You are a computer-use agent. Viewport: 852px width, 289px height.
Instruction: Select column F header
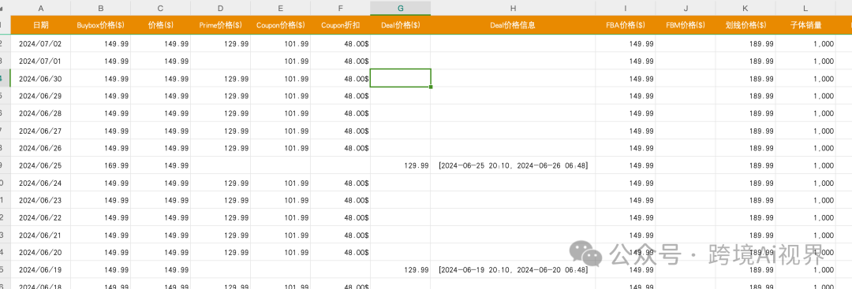pyautogui.click(x=340, y=8)
